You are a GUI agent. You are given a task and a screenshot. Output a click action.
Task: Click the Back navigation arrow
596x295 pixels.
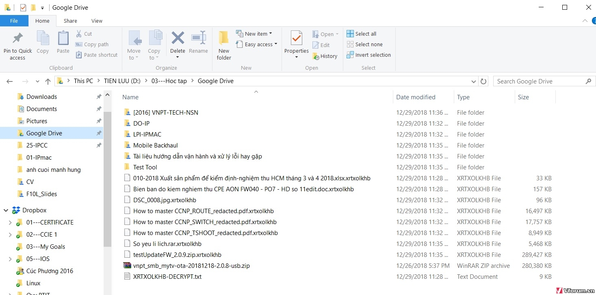coord(10,81)
